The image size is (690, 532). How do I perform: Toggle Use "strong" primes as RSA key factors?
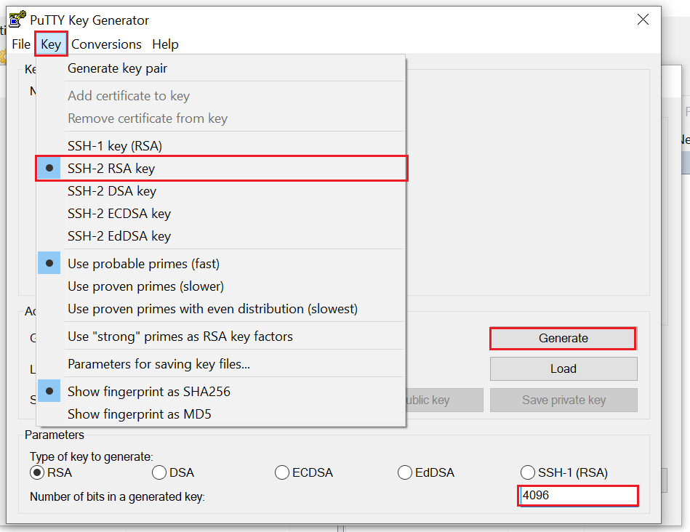tap(221, 336)
